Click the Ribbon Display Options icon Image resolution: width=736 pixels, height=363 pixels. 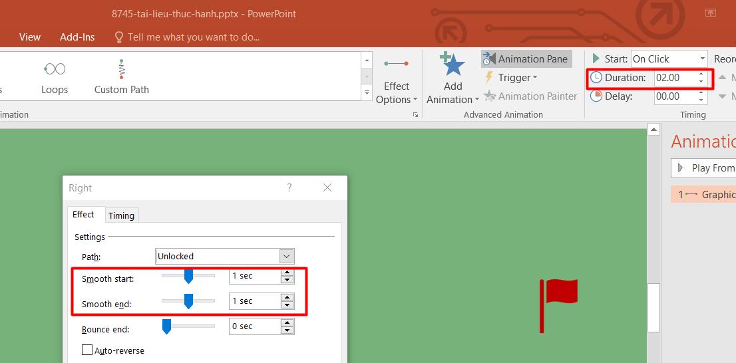click(x=710, y=13)
